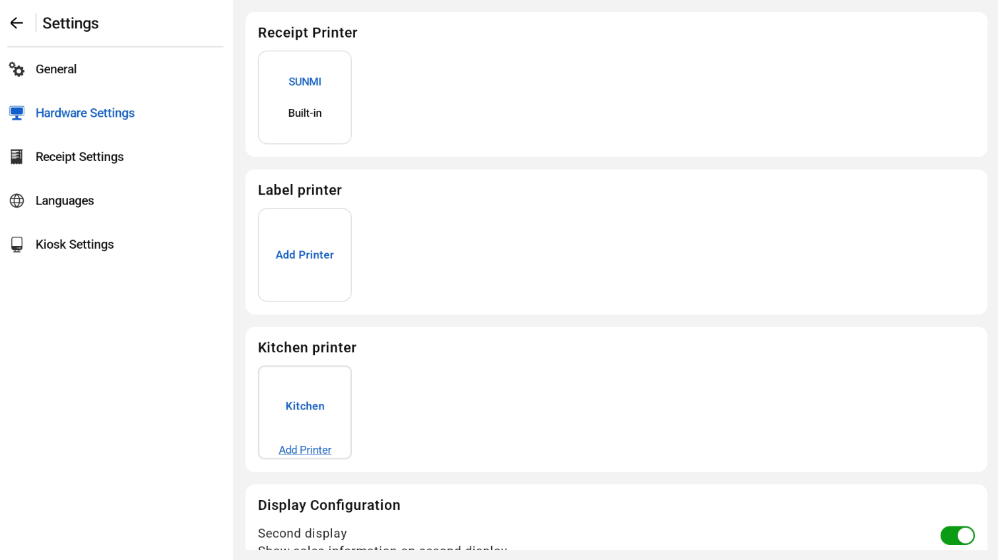Click the back arrow icon beside Settings

(x=17, y=23)
